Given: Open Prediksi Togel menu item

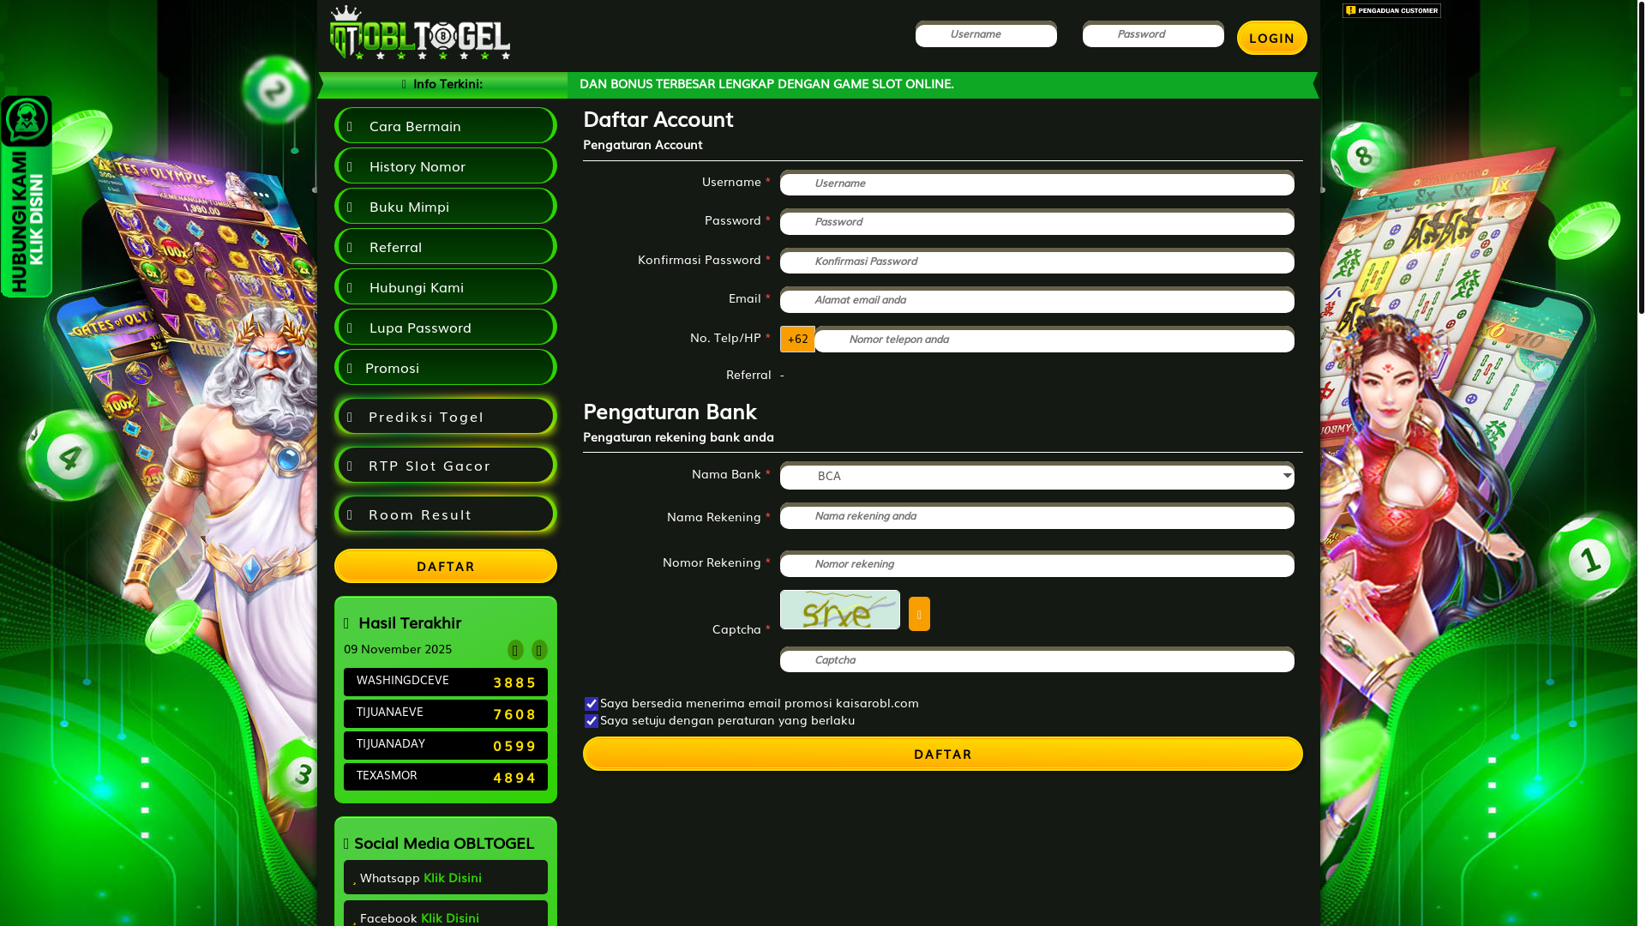Looking at the screenshot, I should (446, 416).
